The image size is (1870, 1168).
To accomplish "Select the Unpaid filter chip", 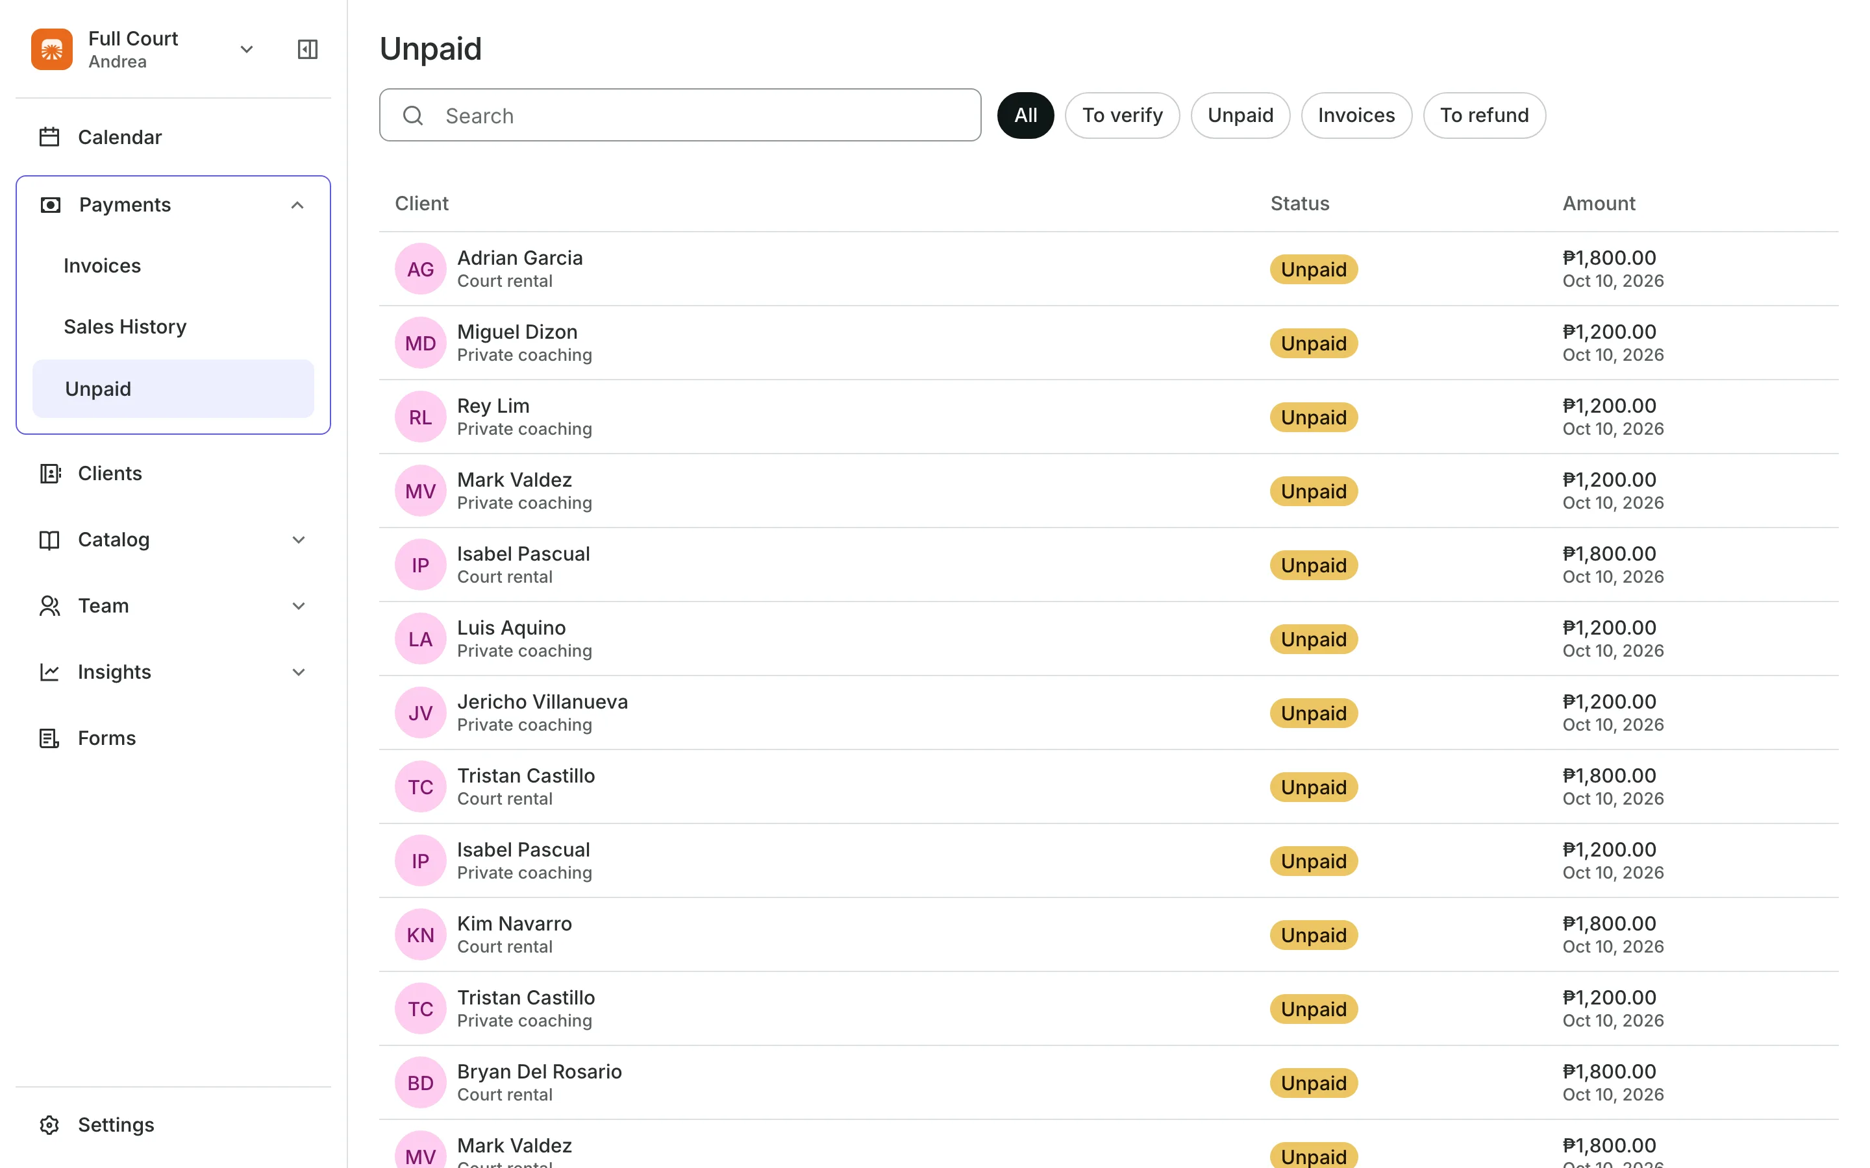I will [x=1240, y=115].
